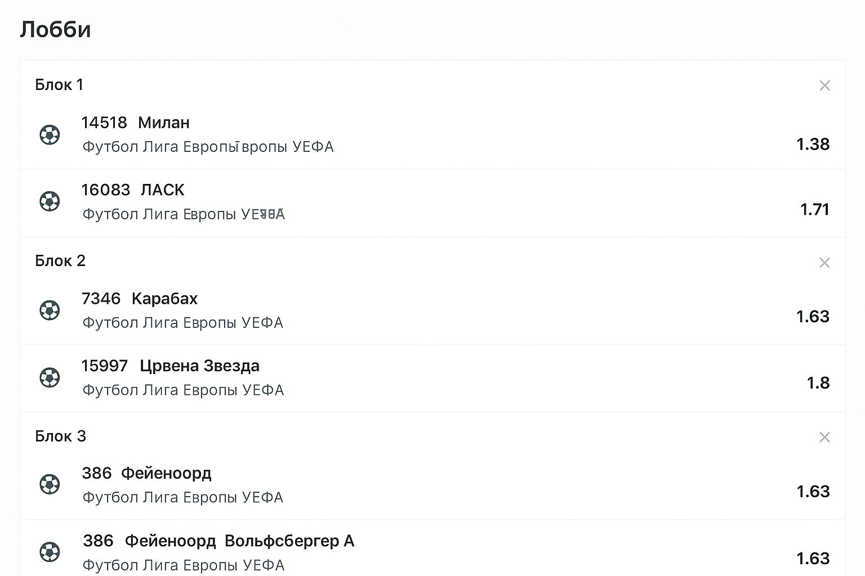Choose the 1.71 odds for ЛАСК
Viewport: 865px width, 576px height.
(814, 210)
